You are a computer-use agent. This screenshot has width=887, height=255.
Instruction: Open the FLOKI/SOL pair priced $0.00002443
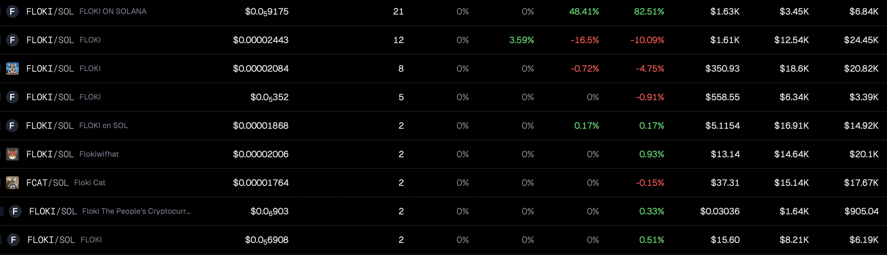tap(50, 40)
